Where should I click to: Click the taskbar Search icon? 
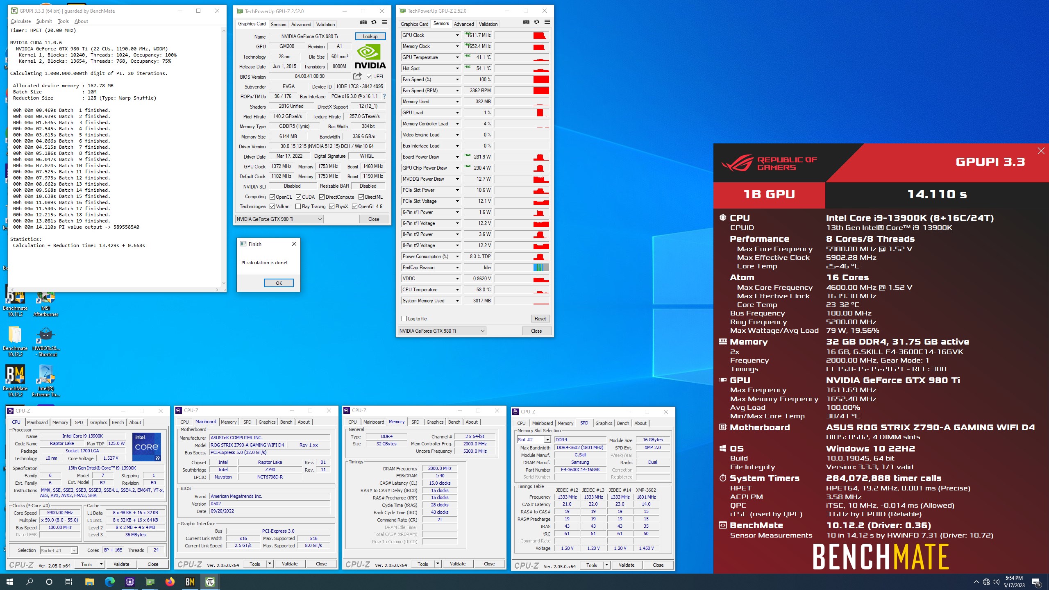(x=30, y=581)
